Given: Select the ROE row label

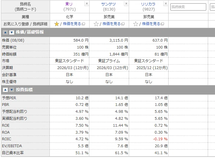Looking at the screenshot, I should [x=6, y=126].
